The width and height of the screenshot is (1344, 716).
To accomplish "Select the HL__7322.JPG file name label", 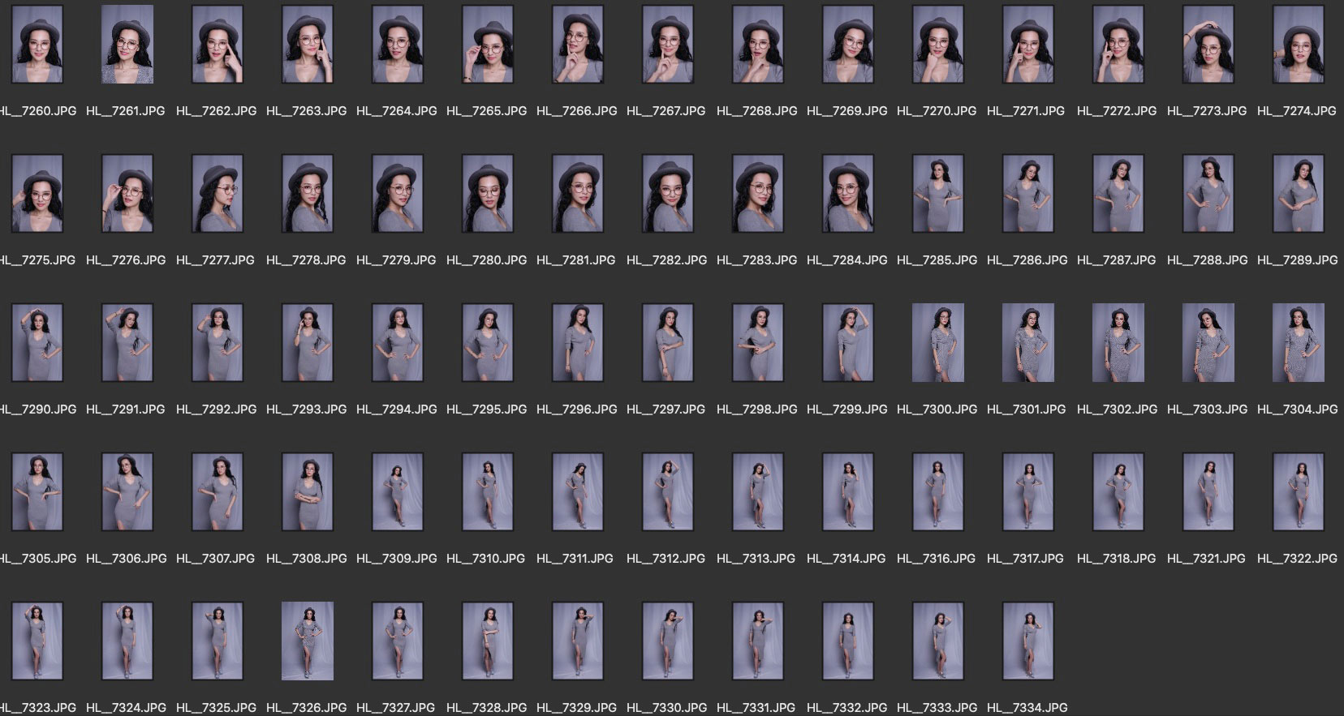I will (1297, 559).
